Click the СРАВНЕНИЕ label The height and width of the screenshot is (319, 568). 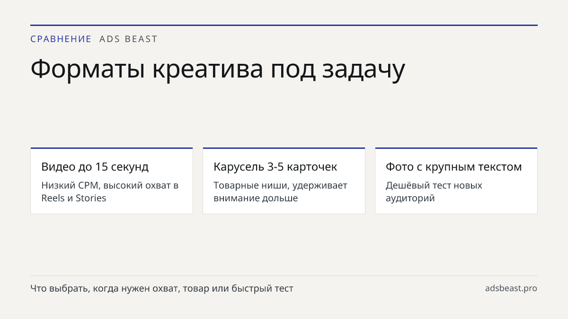[61, 39]
